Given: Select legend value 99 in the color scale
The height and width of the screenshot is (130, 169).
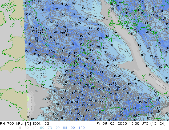Looking at the screenshot, I should click(73, 128).
